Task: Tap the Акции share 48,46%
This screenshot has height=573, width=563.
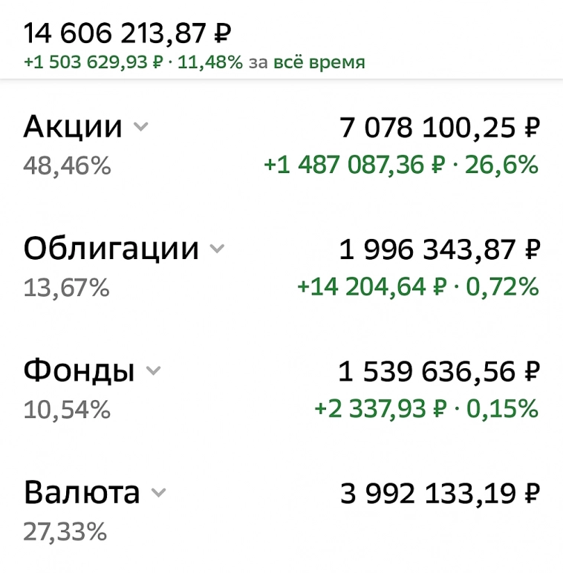Action: click(x=67, y=166)
